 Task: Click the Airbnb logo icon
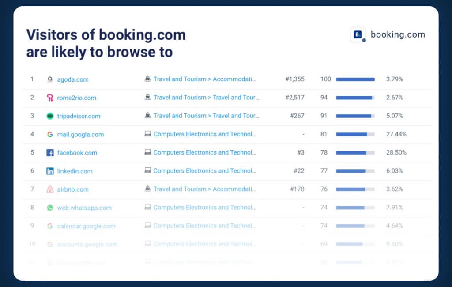click(x=50, y=189)
